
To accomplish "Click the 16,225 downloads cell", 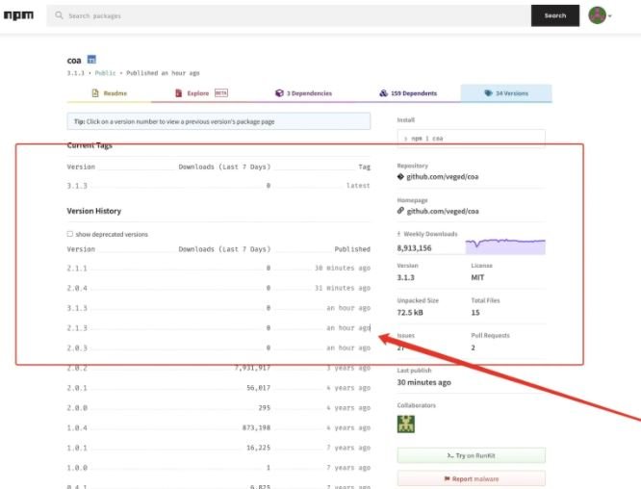I will 258,449.
